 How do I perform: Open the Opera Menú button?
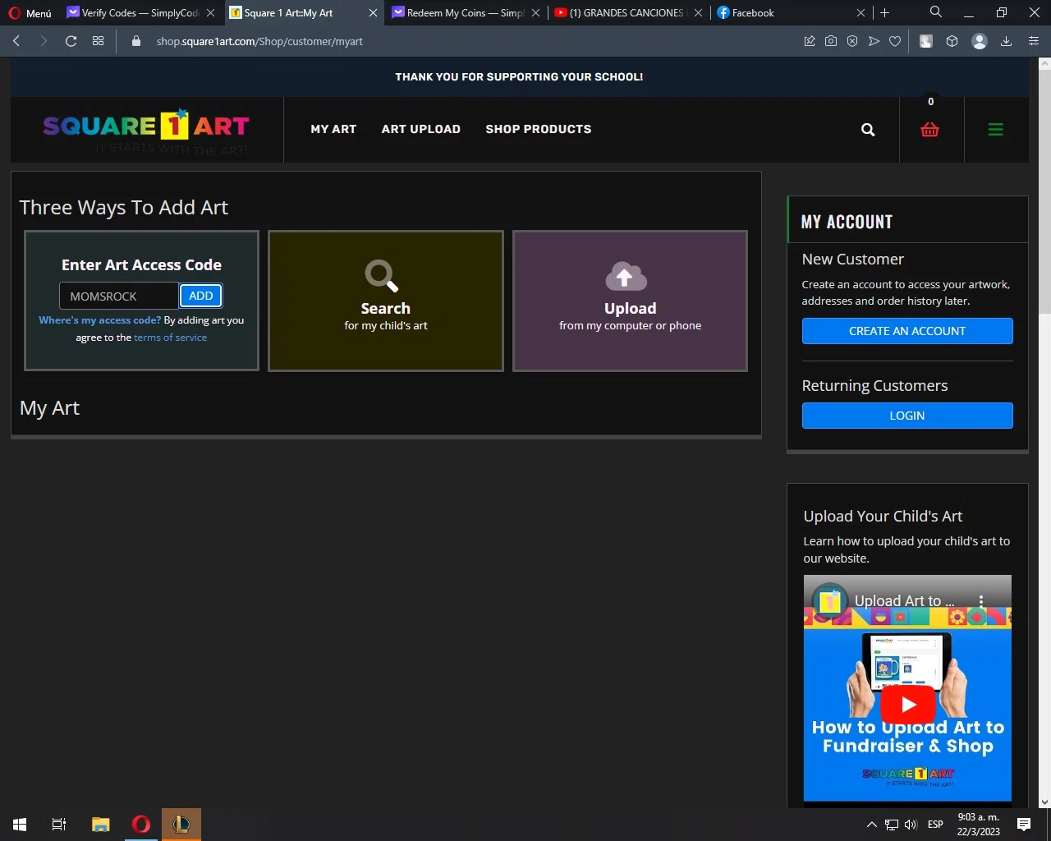(x=30, y=13)
